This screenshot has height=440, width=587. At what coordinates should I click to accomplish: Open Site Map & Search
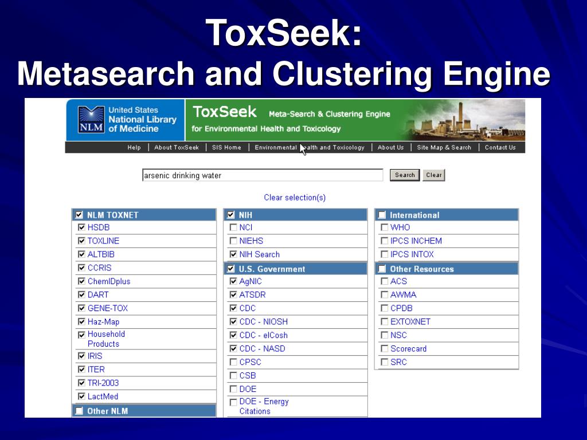(444, 147)
